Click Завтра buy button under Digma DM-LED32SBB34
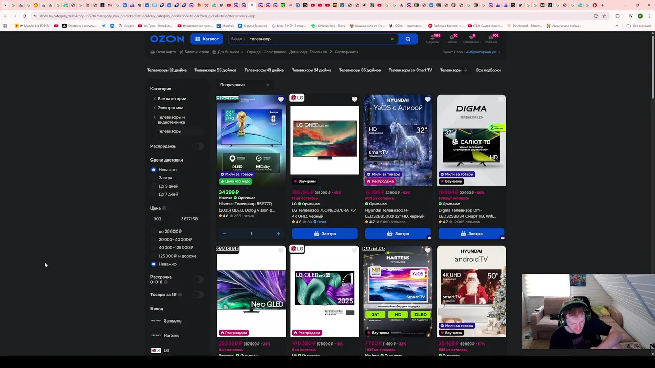 (x=471, y=234)
